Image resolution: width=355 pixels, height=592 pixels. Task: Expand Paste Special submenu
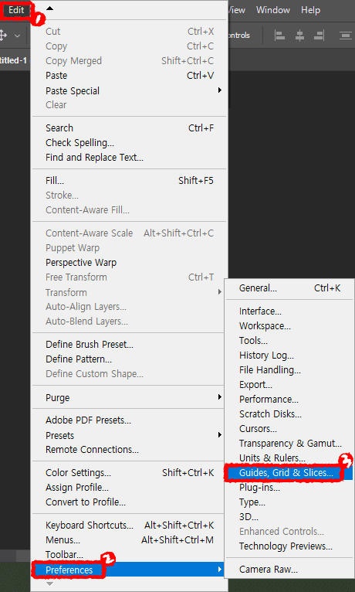pos(129,90)
